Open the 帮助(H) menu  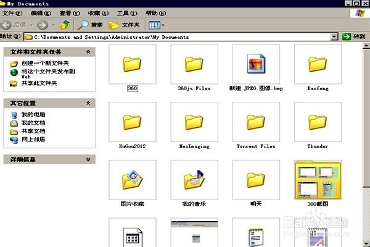156,13
